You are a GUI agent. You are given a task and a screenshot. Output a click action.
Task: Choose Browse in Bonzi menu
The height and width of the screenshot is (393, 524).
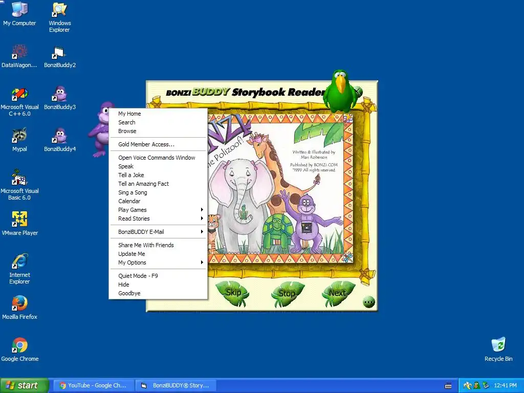coord(158,131)
